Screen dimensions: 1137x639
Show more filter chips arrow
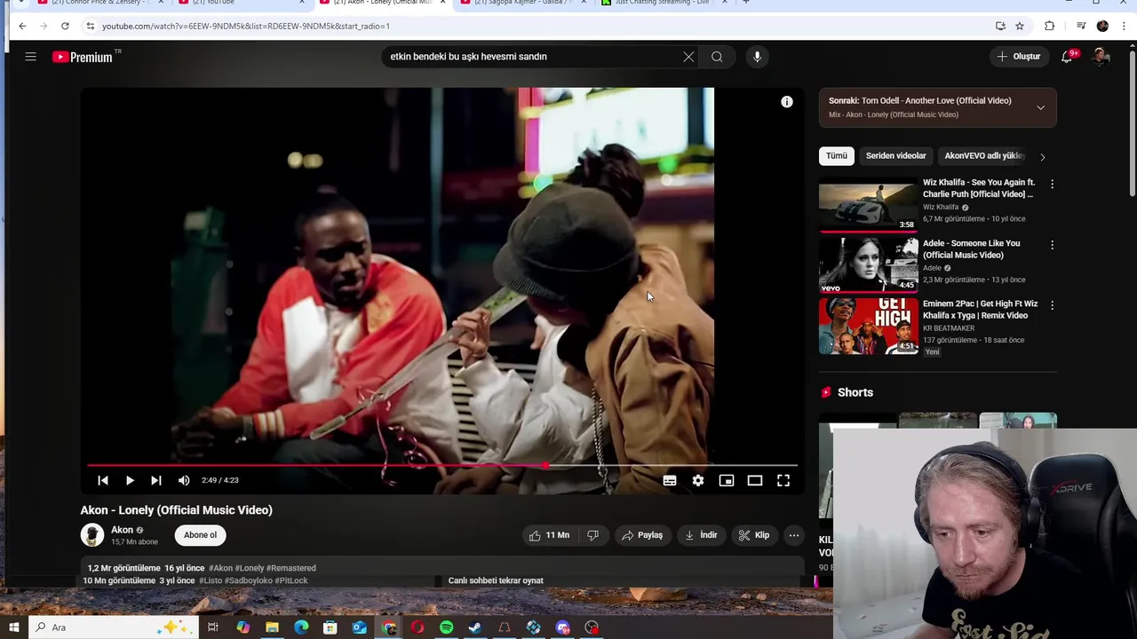pos(1042,157)
